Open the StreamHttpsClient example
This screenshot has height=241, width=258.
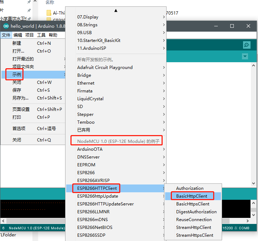[193, 235]
